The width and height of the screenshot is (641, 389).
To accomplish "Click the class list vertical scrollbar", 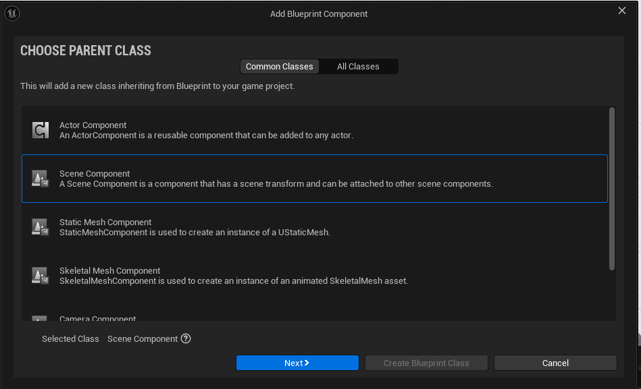I will click(612, 189).
